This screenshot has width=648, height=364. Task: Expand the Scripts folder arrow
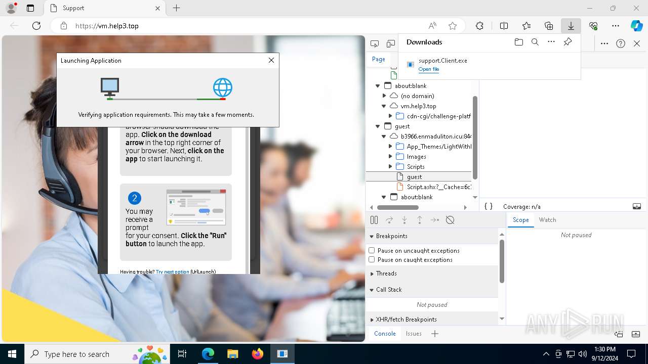pyautogui.click(x=390, y=166)
